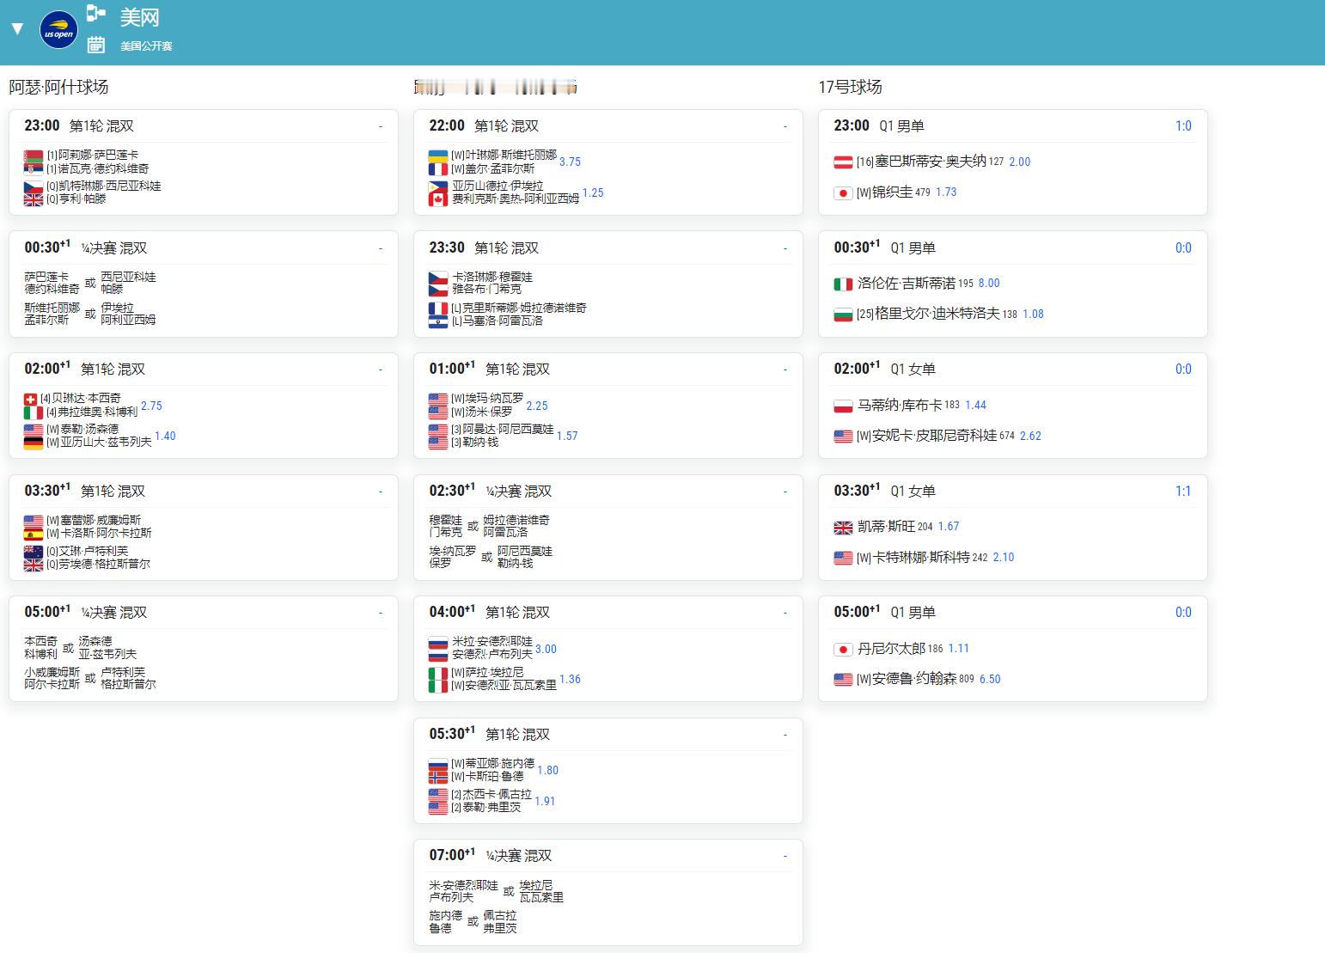1325x953 pixels.
Task: Click quarterfinal pairing 本西奇 科博利
Action: tap(41, 648)
